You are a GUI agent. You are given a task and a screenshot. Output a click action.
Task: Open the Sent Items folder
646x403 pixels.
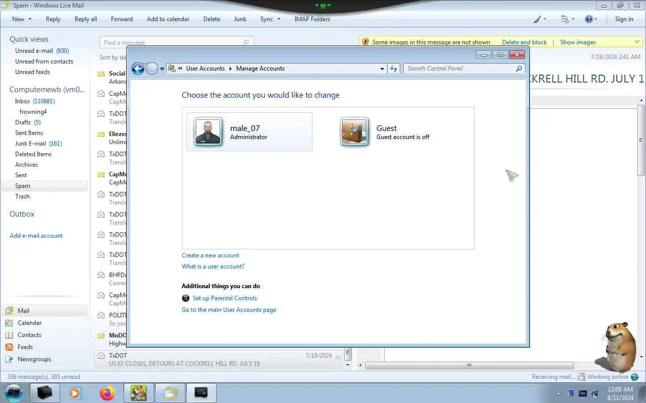pyautogui.click(x=29, y=133)
